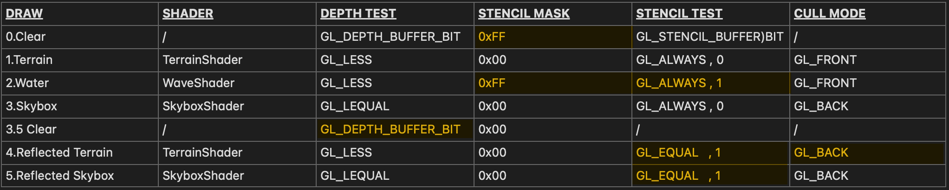Click the 3.5 Clear row label

pyautogui.click(x=31, y=129)
